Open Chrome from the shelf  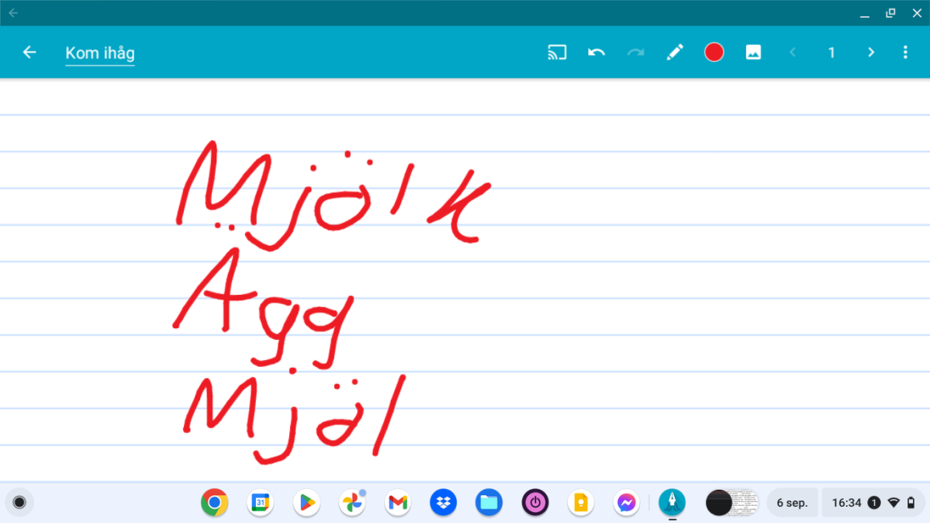tap(215, 503)
